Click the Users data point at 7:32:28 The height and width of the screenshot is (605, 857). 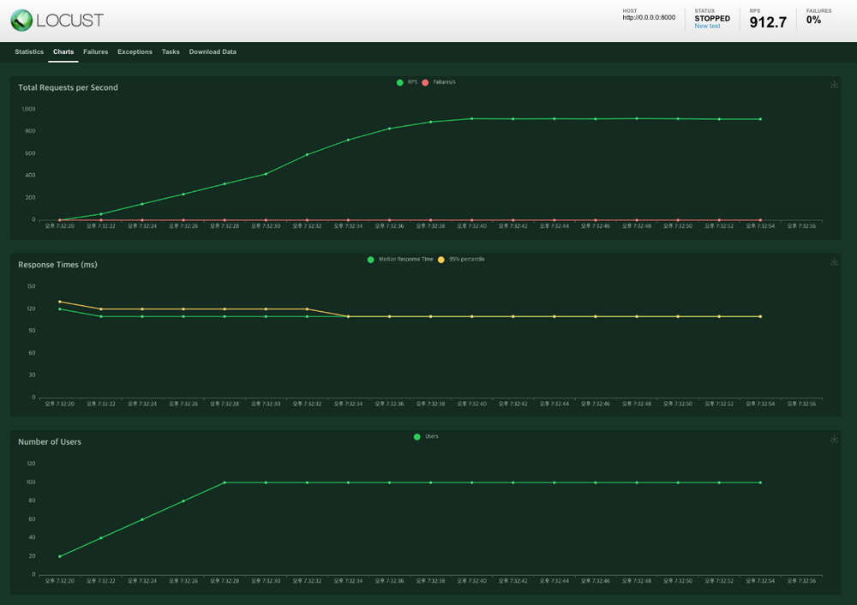click(225, 482)
